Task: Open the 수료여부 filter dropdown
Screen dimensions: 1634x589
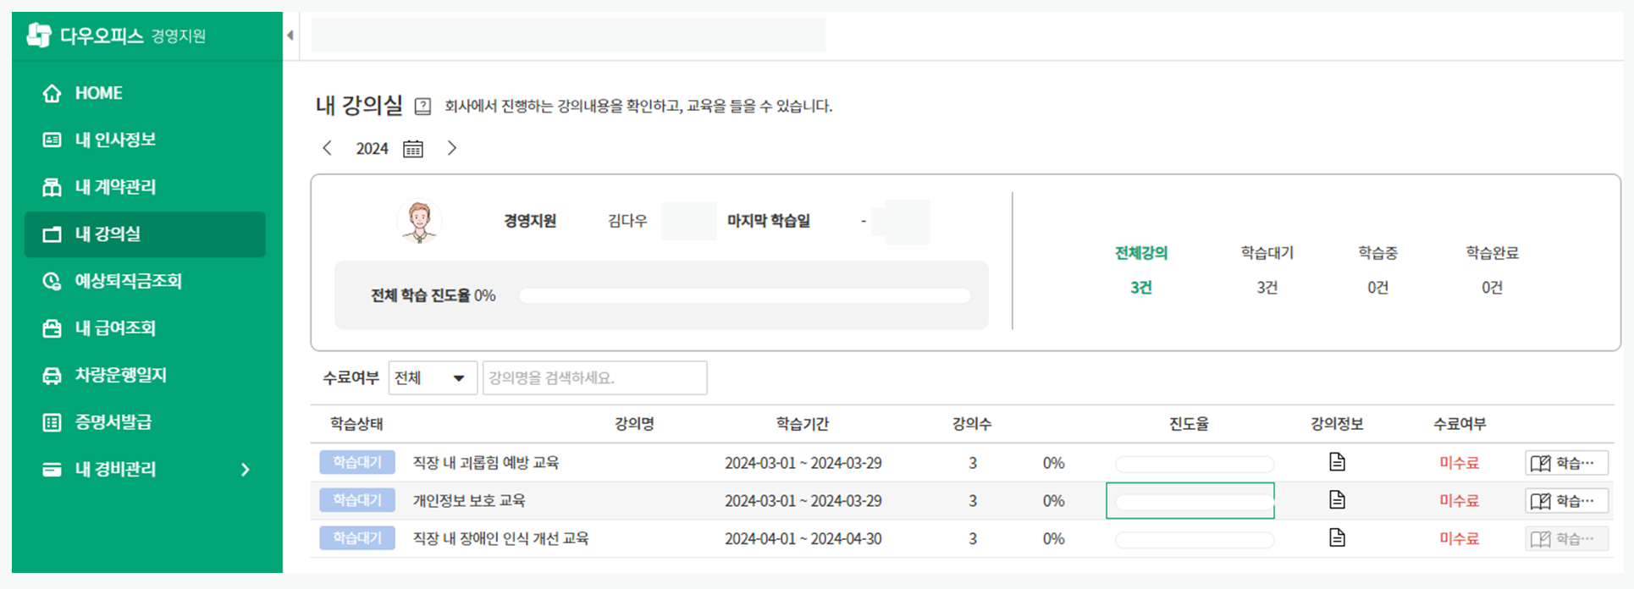Action: 432,377
